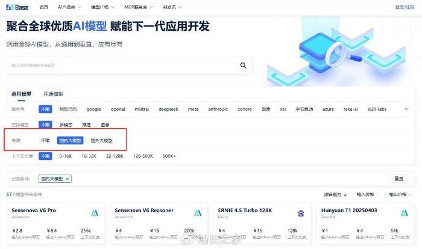Select the 推理 modality filter
422x249 pixels.
point(86,125)
